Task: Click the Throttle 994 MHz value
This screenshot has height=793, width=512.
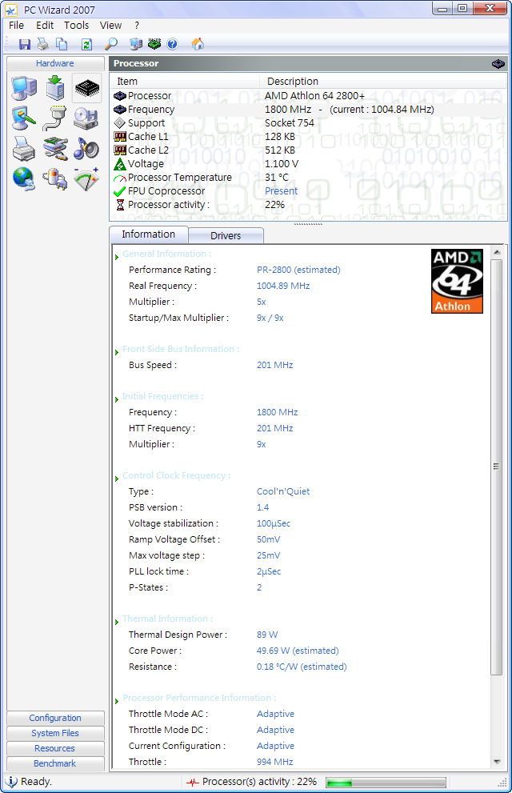Action: tap(275, 762)
